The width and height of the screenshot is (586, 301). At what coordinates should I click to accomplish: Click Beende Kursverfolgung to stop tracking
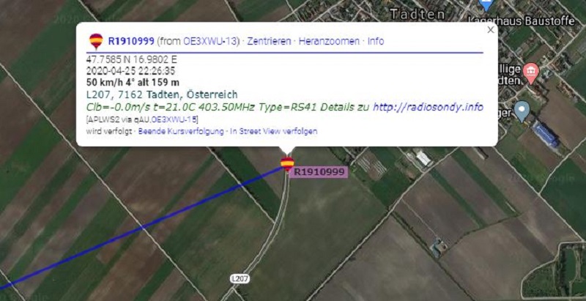(x=181, y=131)
